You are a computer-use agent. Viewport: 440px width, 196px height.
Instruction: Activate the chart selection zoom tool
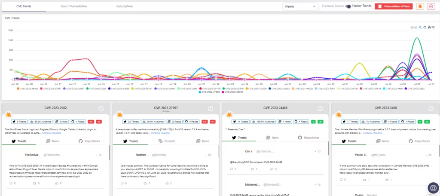click(420, 27)
